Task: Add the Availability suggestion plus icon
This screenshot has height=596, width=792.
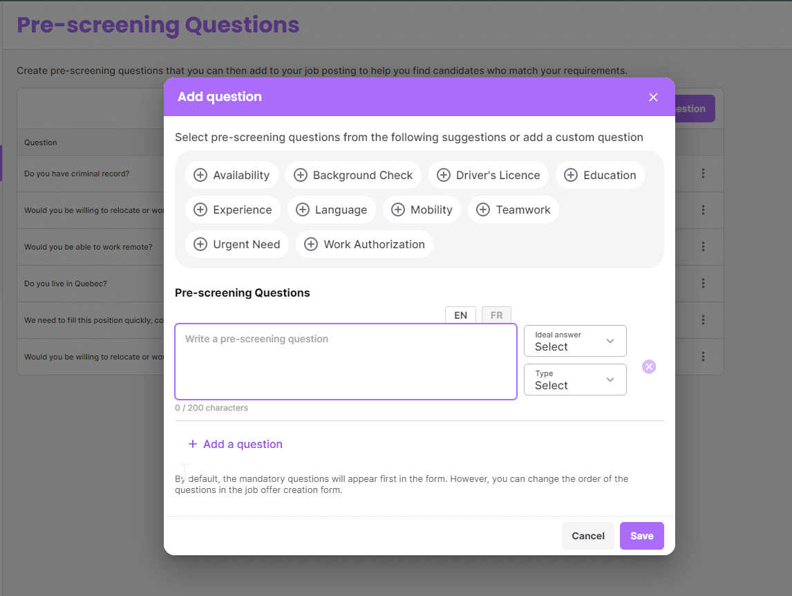Action: click(x=200, y=176)
